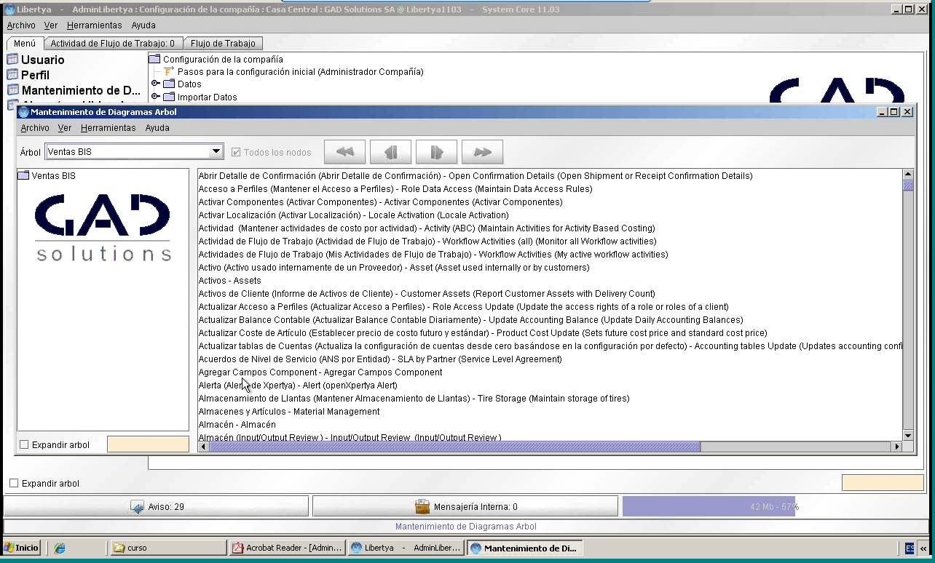Click the move-to-last double right arrow button

(x=482, y=152)
